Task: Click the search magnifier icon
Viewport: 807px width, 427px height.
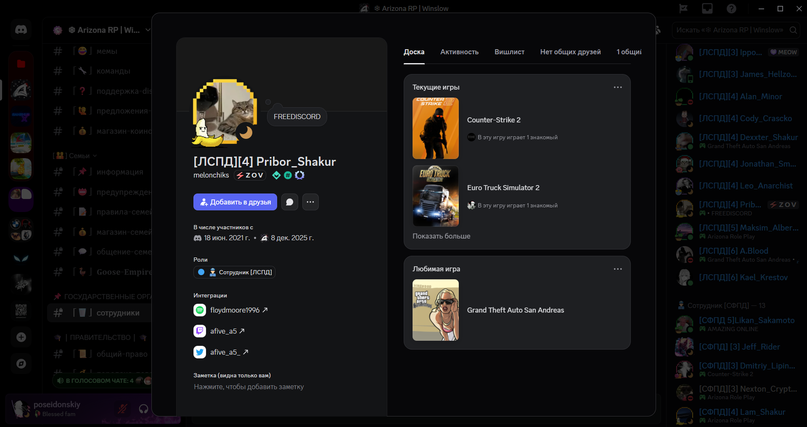Action: (x=793, y=30)
